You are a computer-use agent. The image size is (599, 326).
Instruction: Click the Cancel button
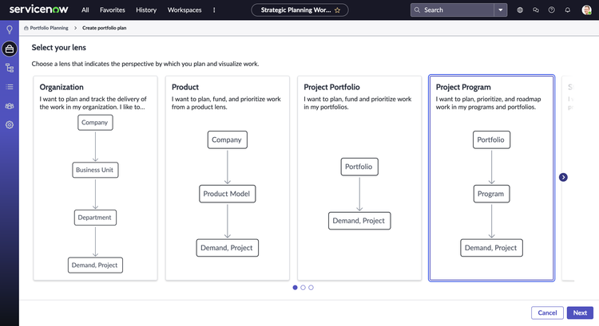pos(547,312)
